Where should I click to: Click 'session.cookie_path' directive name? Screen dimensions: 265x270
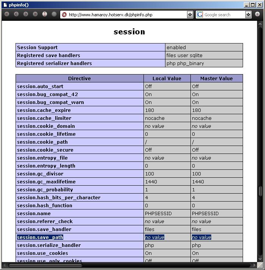pos(42,142)
